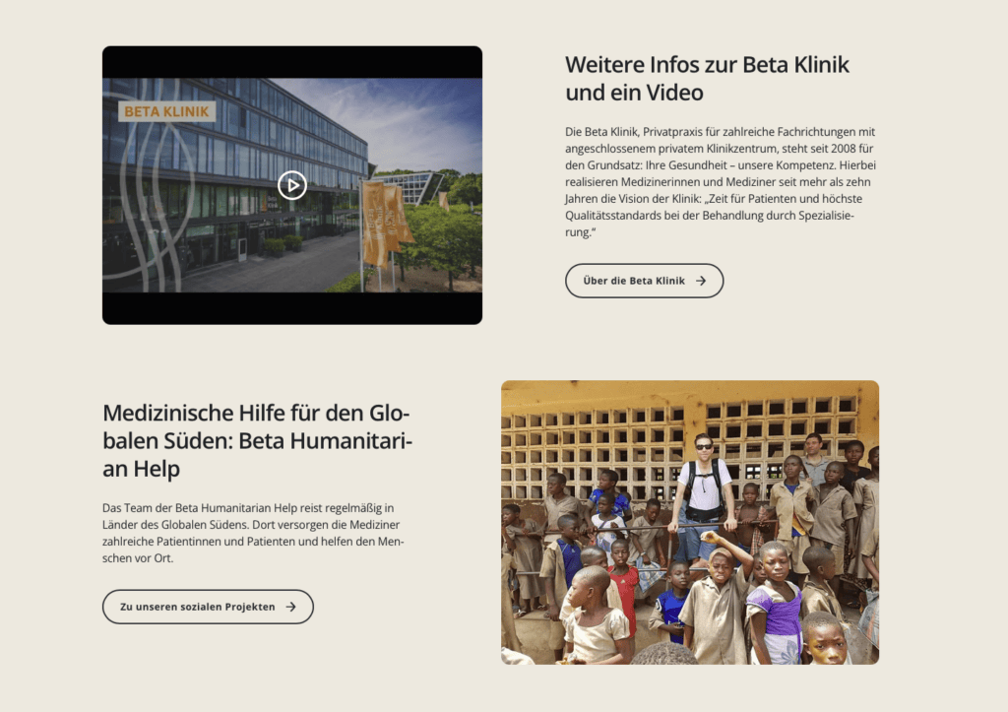Viewport: 1008px width, 712px height.
Task: Play the Beta Klinik video
Action: (292, 185)
